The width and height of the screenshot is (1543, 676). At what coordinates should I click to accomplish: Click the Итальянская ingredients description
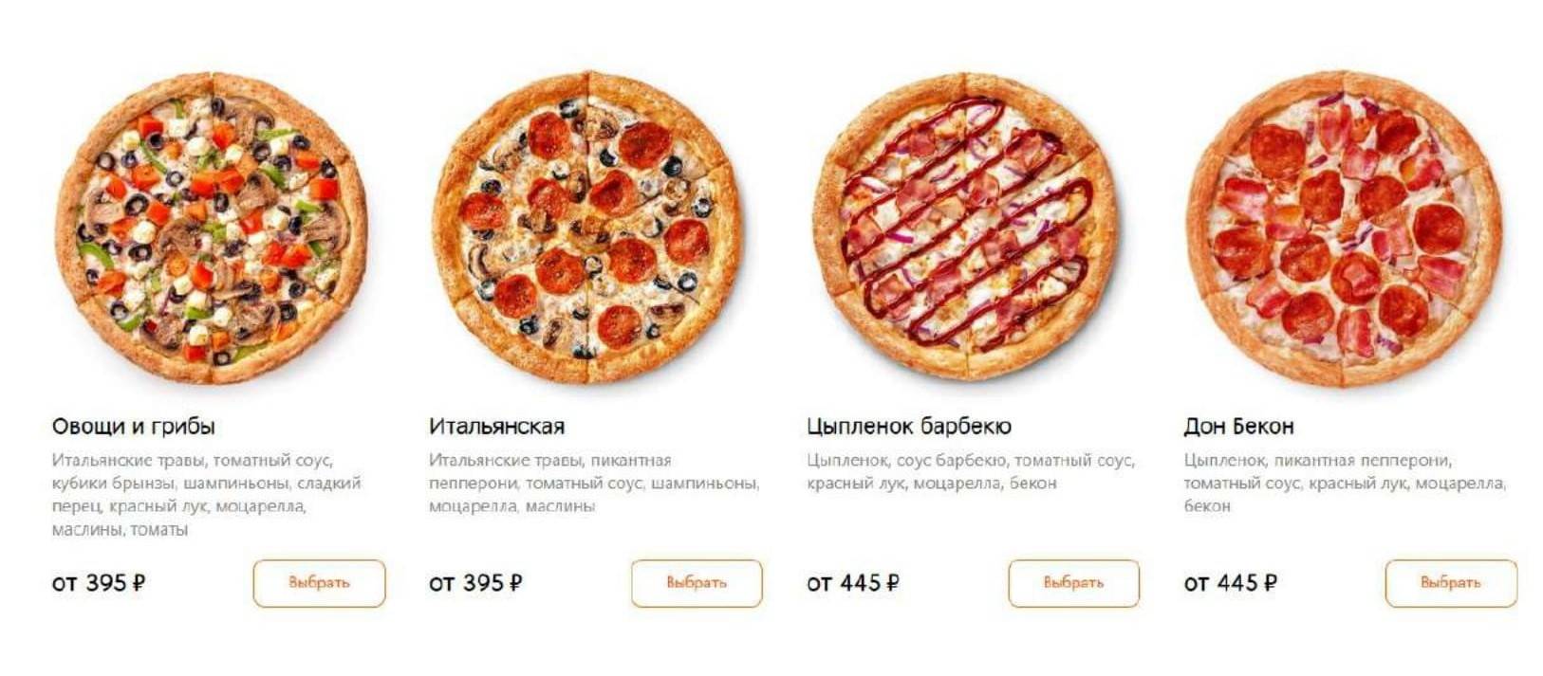[x=594, y=484]
